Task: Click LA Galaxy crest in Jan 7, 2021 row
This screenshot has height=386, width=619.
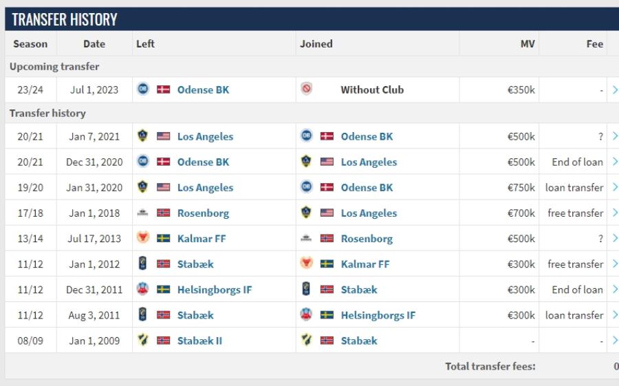Action: (142, 136)
